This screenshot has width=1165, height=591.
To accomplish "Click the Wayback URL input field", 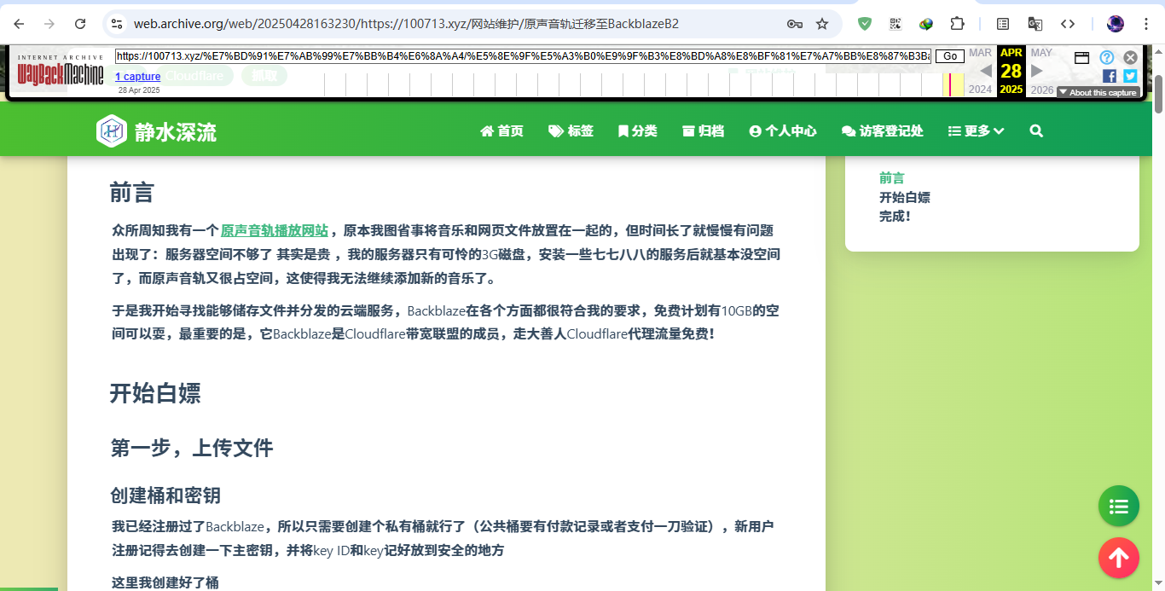I will pyautogui.click(x=523, y=56).
